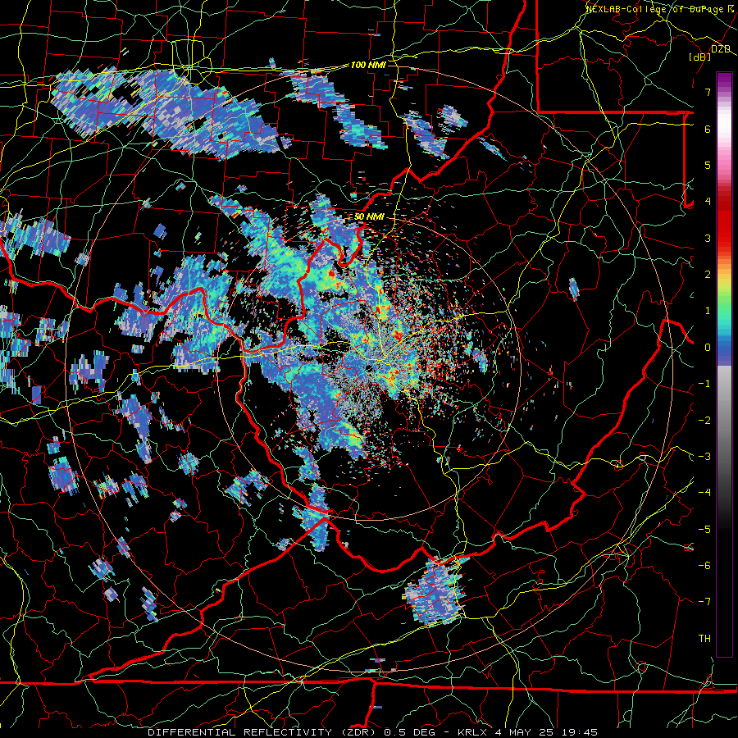
Task: Click the "TH" label below the color scale
Action: 704,639
